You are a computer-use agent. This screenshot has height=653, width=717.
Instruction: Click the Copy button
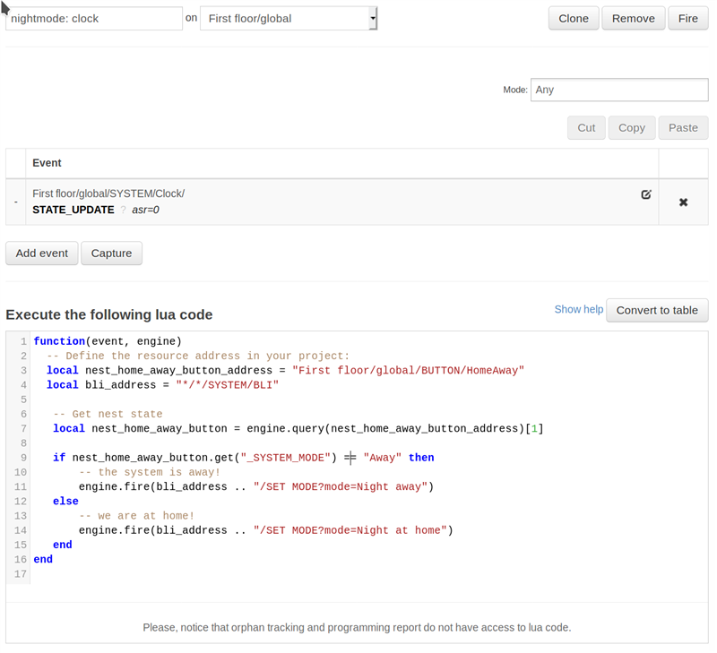point(632,128)
